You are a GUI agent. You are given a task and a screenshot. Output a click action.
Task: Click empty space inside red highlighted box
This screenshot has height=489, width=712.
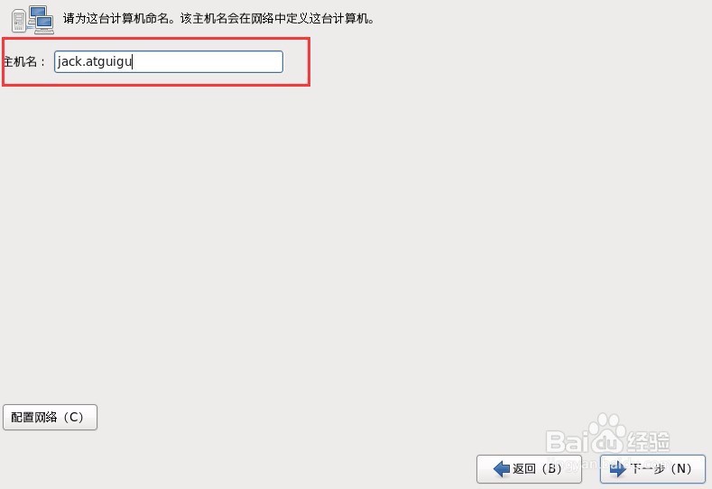296,61
